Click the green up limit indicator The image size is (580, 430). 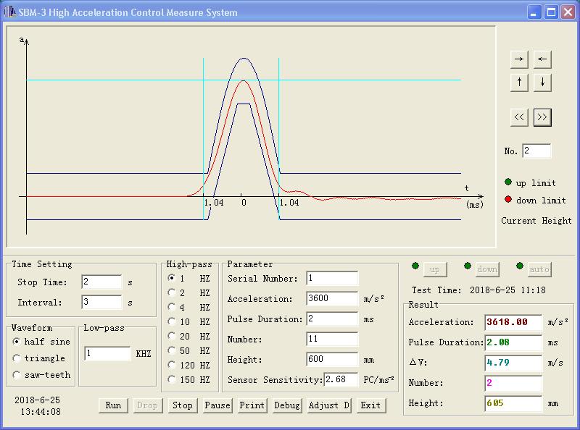[x=508, y=182]
